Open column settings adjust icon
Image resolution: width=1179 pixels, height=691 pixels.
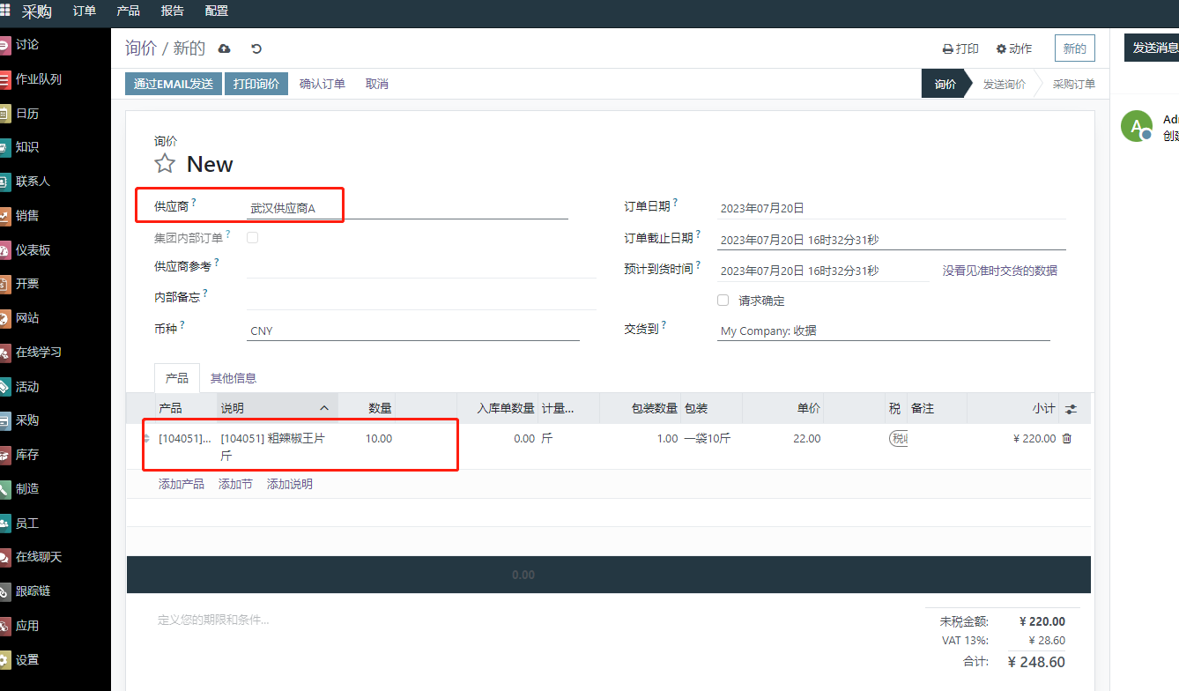pyautogui.click(x=1071, y=409)
